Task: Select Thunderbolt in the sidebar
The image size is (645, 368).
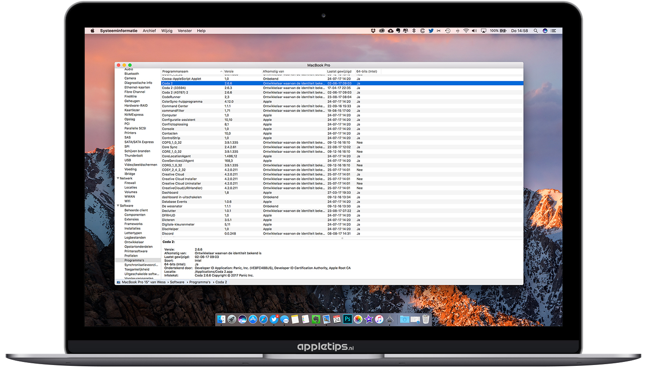Action: pos(134,156)
